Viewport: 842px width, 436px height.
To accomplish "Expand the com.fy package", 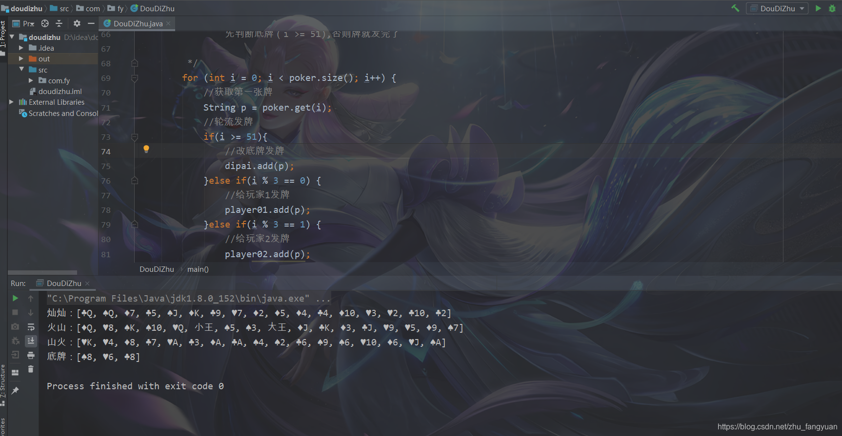I will 31,80.
